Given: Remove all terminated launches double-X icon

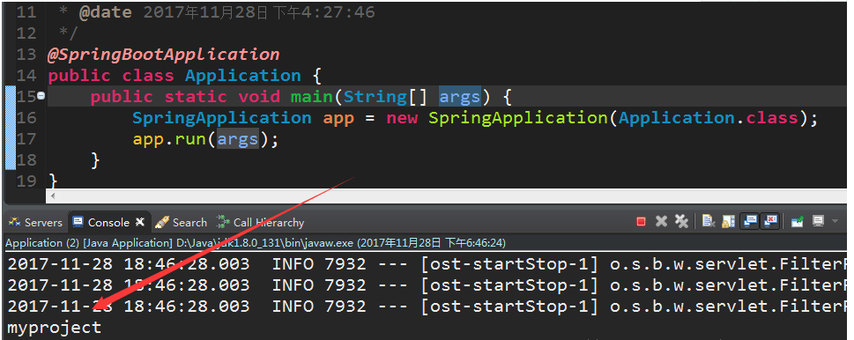Looking at the screenshot, I should pos(681,221).
